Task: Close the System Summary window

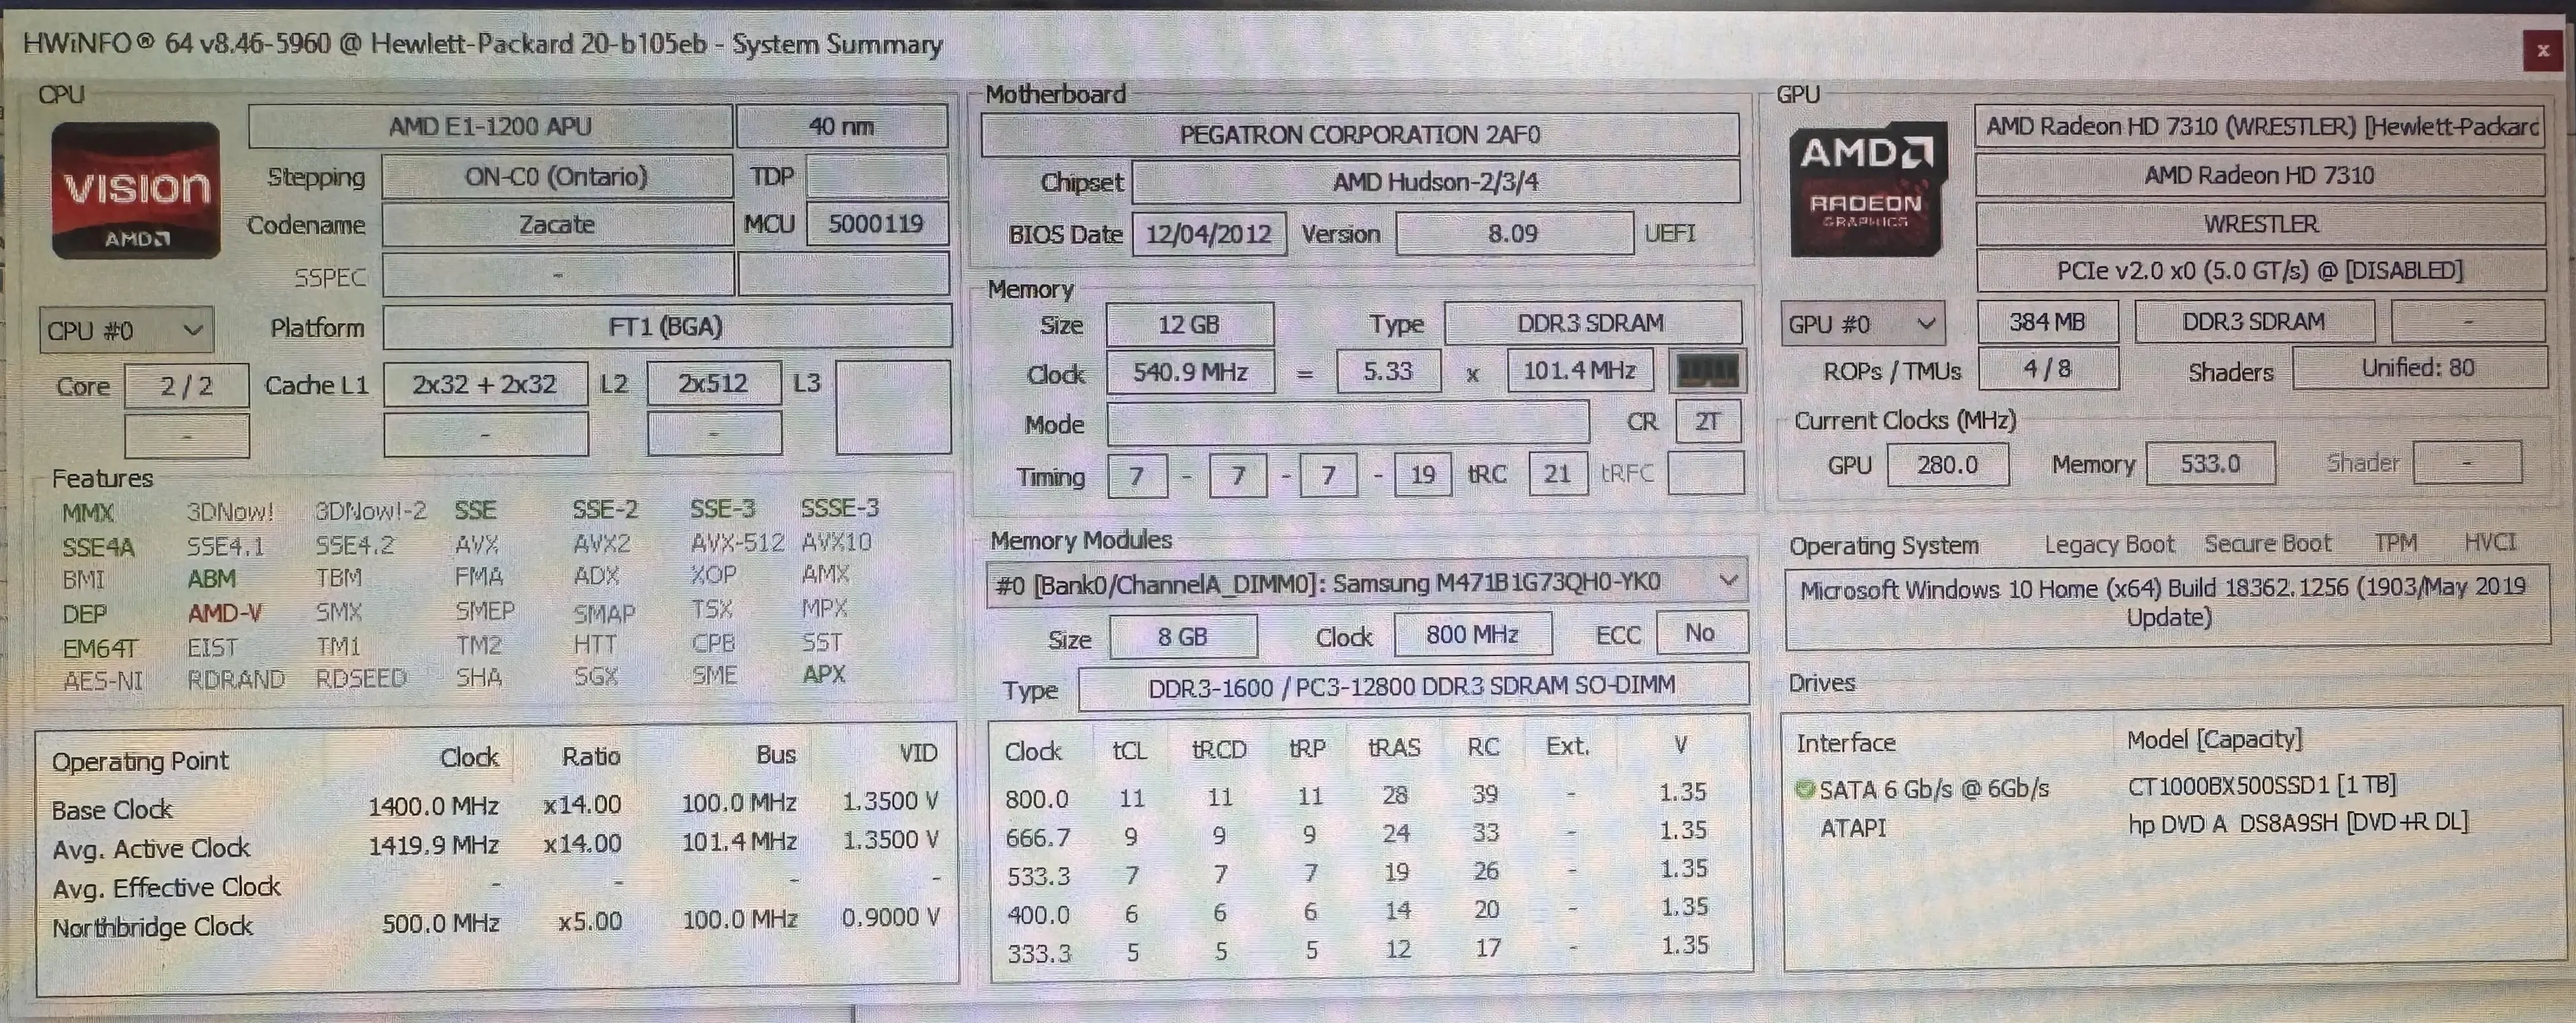Action: point(2543,50)
